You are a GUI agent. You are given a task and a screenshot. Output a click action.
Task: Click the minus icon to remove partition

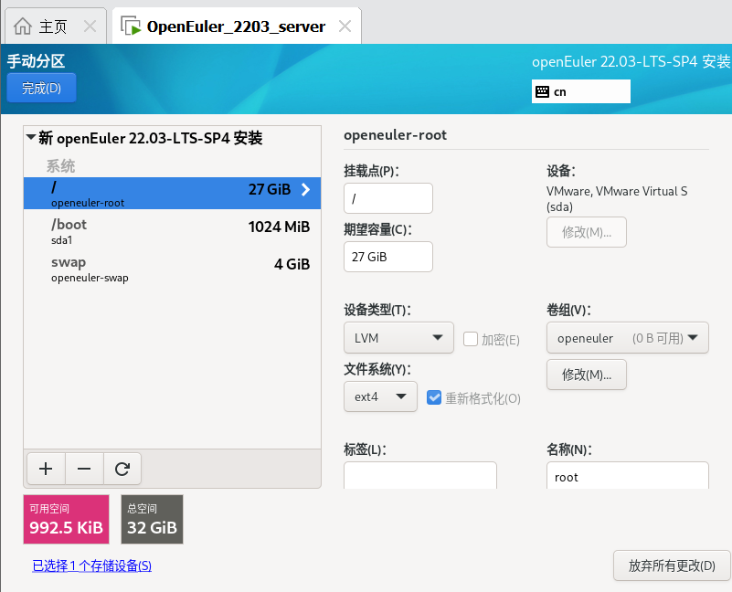click(84, 469)
